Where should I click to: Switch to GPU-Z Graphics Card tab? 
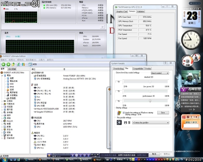[122, 11]
